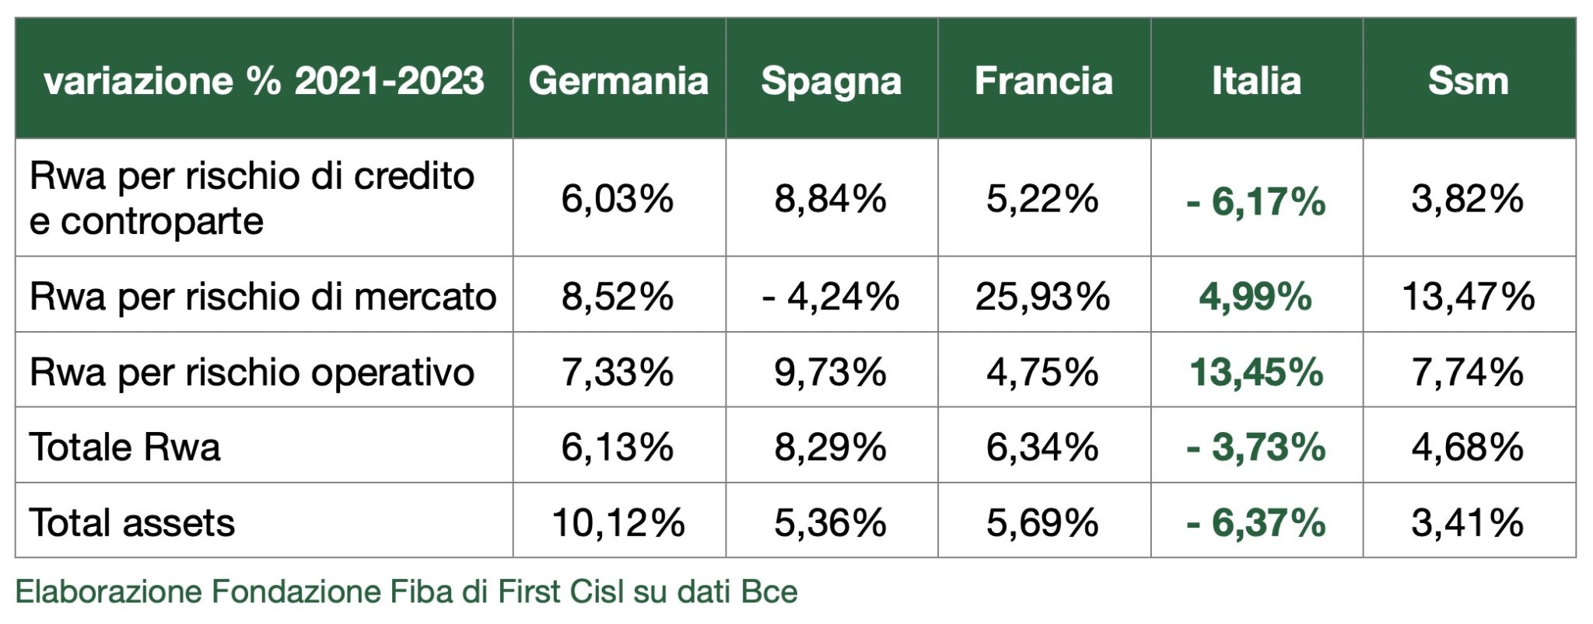Click the Francia column header

tap(1044, 81)
